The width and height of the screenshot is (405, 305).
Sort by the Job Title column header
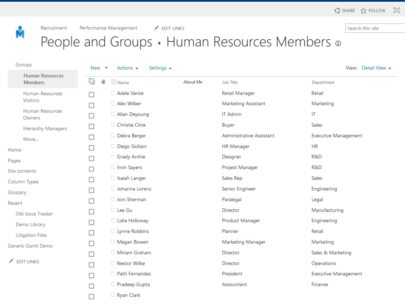[230, 82]
